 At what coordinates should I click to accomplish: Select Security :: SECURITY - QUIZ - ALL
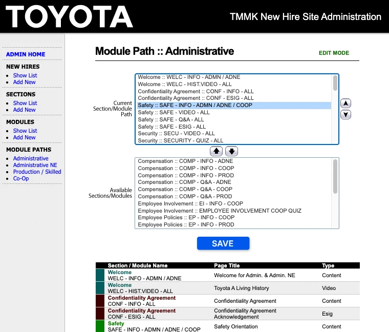click(234, 140)
